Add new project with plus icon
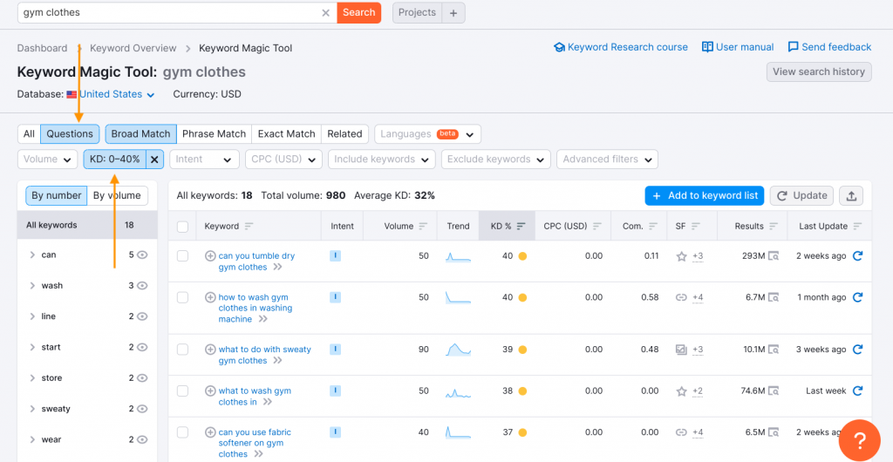This screenshot has height=462, width=893. point(453,12)
